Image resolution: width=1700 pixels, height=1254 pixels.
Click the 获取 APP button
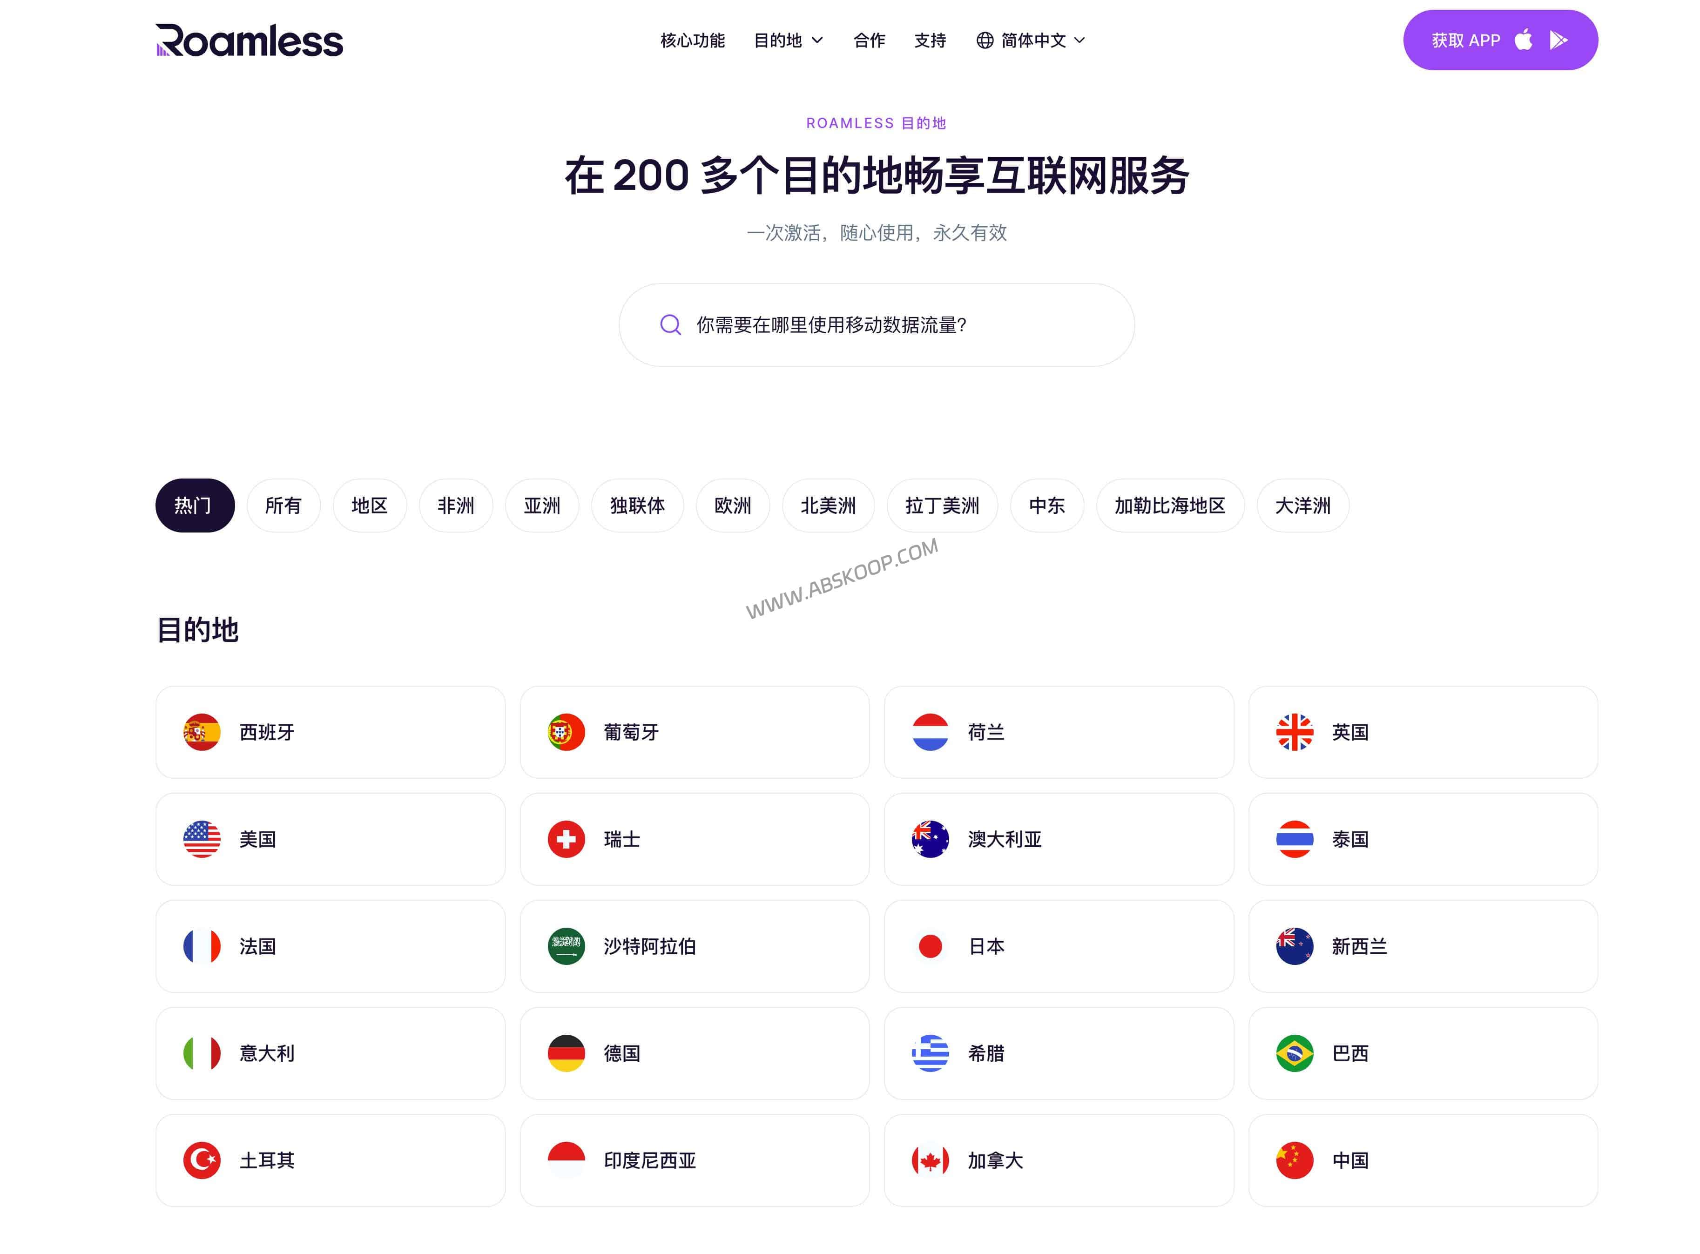pos(1501,40)
